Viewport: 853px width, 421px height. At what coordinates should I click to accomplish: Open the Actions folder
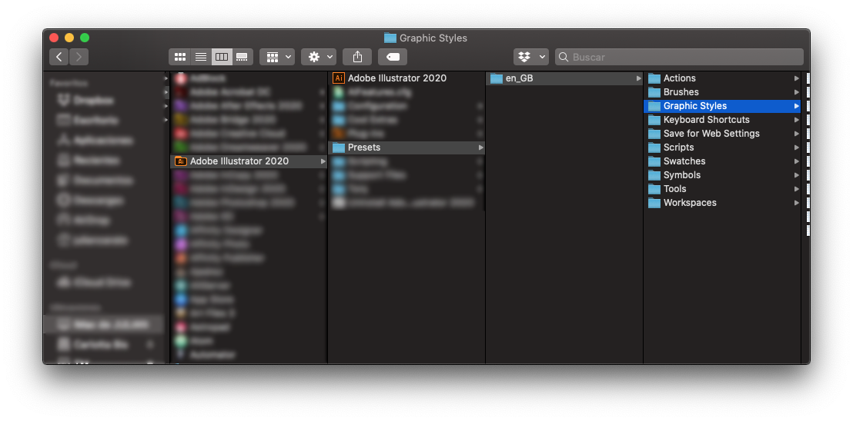[x=722, y=78]
